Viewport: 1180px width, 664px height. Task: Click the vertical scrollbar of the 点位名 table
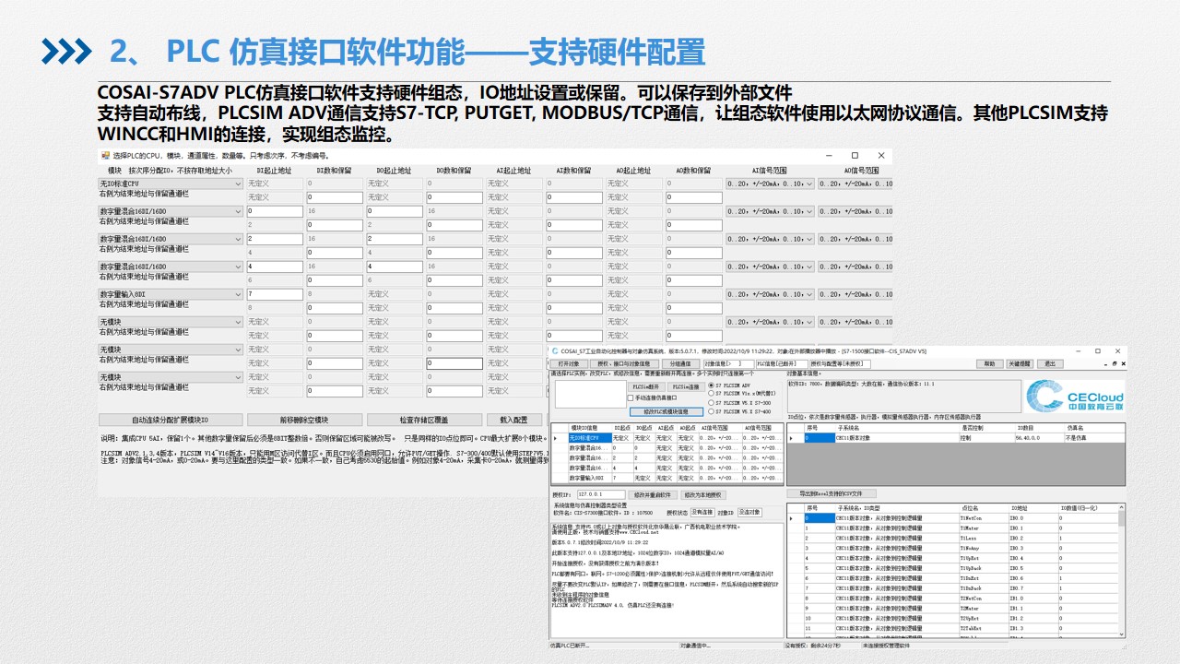coord(1122,572)
